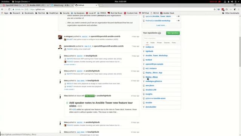Open the Content Hub bookmark
The width and height of the screenshot is (241, 136).
click(131, 13)
